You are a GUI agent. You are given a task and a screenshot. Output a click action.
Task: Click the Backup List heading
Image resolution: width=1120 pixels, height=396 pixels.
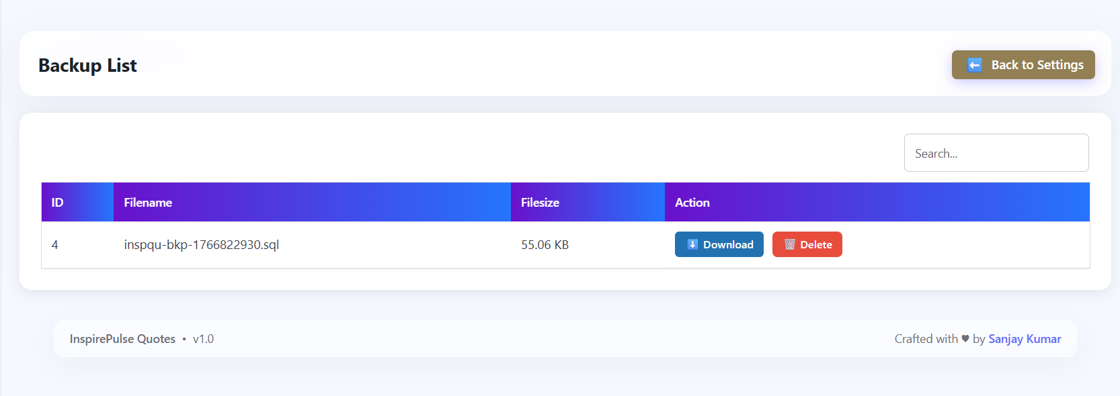pos(87,65)
